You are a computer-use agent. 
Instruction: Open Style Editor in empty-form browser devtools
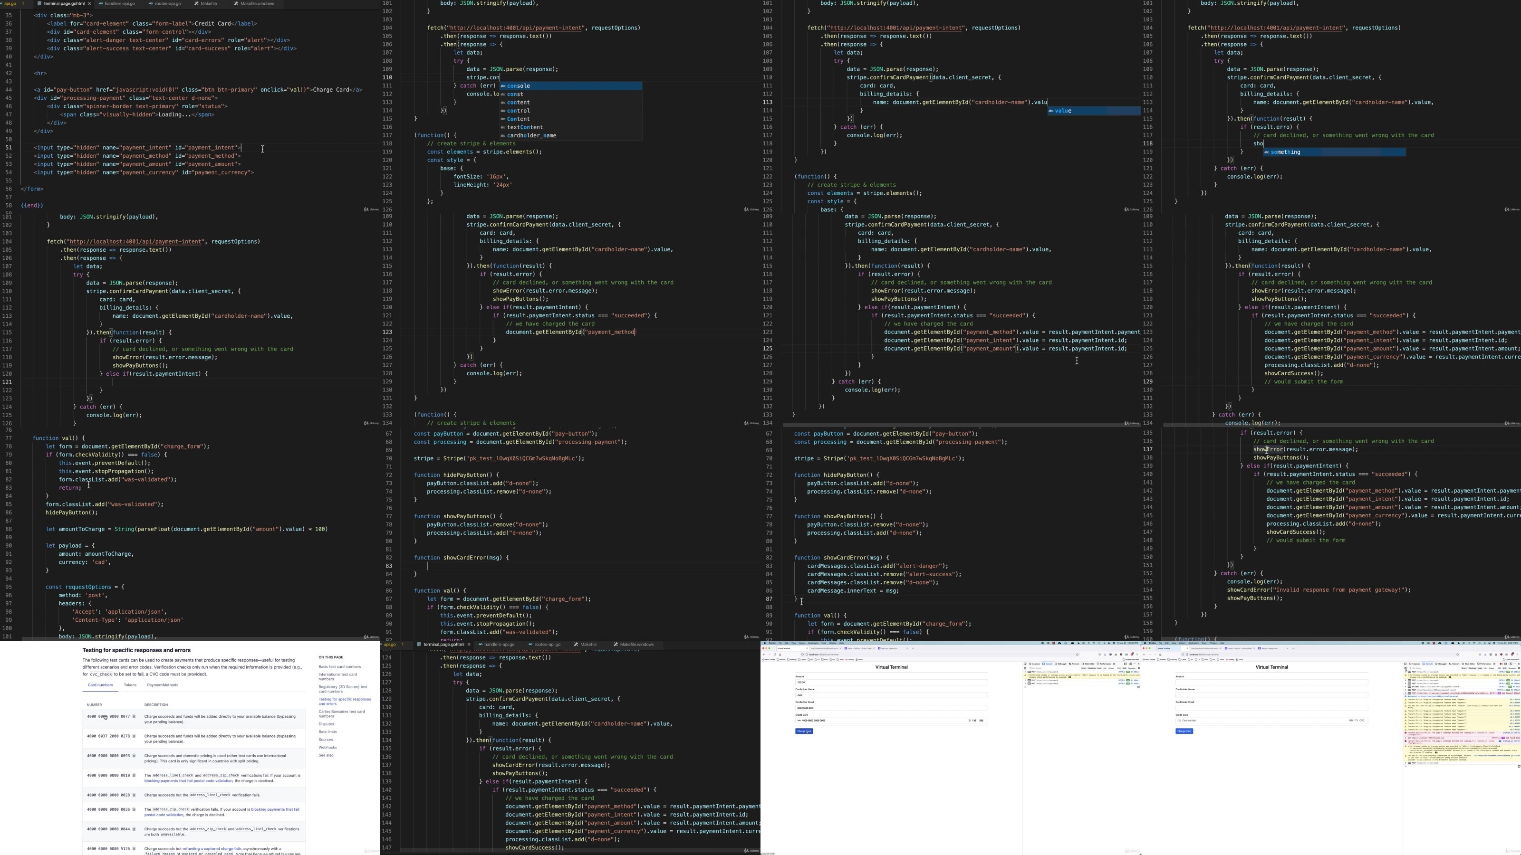[x=1468, y=664]
